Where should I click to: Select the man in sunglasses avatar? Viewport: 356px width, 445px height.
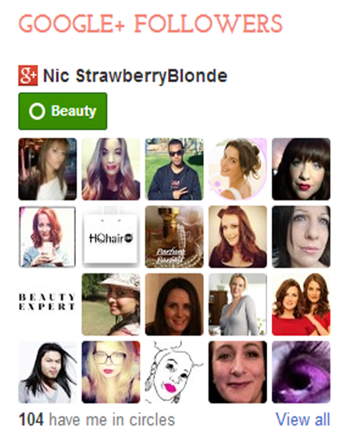coord(174,169)
